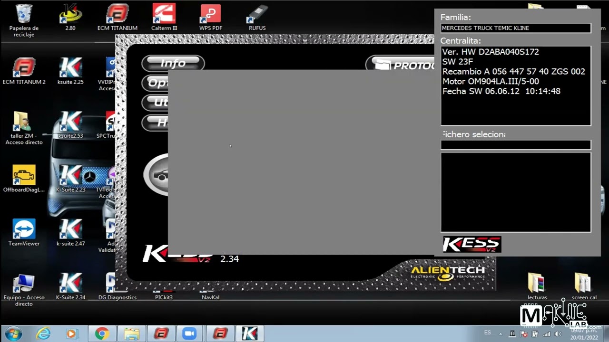Launch WPS PDF from the desktop
The width and height of the screenshot is (609, 342).
[x=211, y=17]
